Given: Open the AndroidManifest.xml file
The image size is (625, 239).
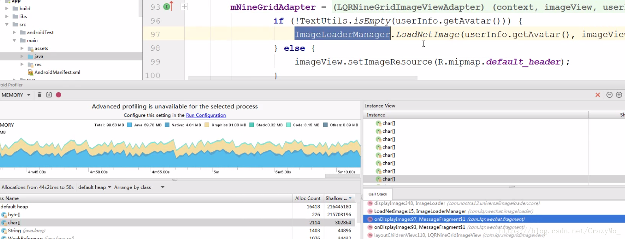Looking at the screenshot, I should click(x=57, y=72).
